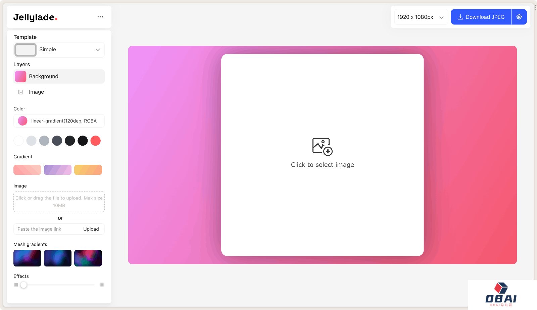The height and width of the screenshot is (310, 537).
Task: Select the first mesh gradient thumbnail
Action: point(27,258)
